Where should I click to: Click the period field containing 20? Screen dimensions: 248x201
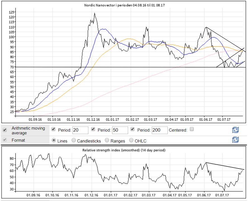80,130
